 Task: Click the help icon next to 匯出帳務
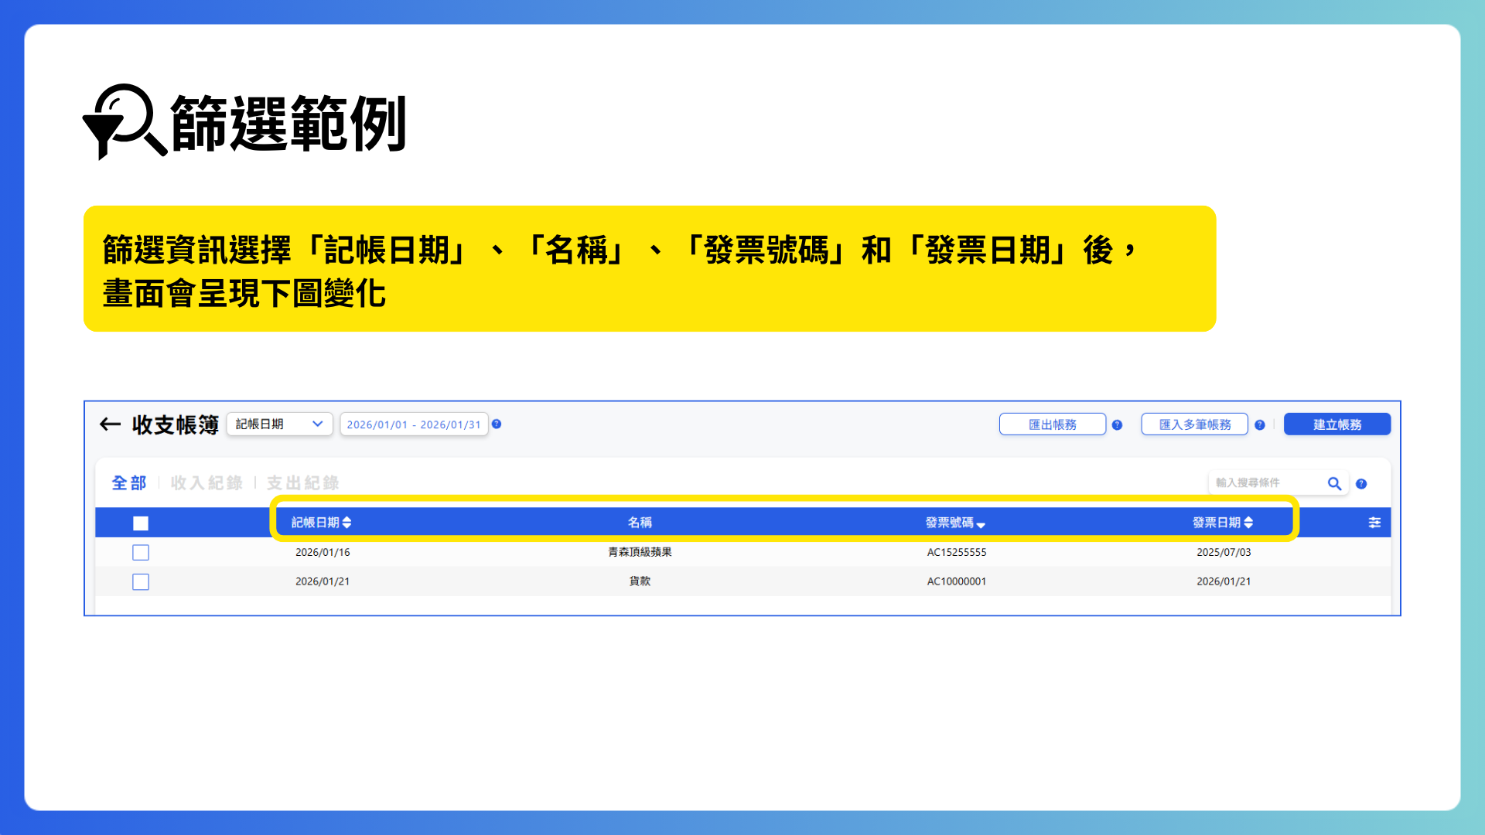point(1118,424)
